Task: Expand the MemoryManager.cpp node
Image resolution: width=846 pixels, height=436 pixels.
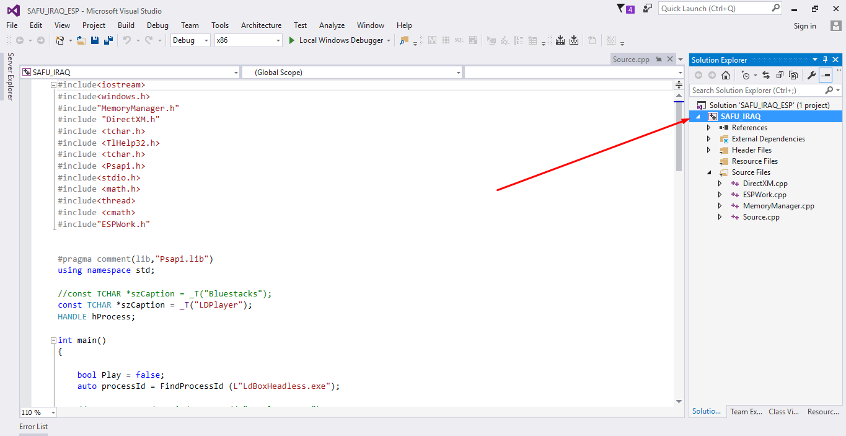Action: [x=720, y=206]
